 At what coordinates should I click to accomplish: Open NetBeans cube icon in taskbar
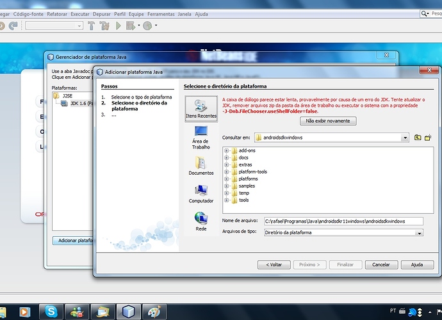pyautogui.click(x=128, y=312)
